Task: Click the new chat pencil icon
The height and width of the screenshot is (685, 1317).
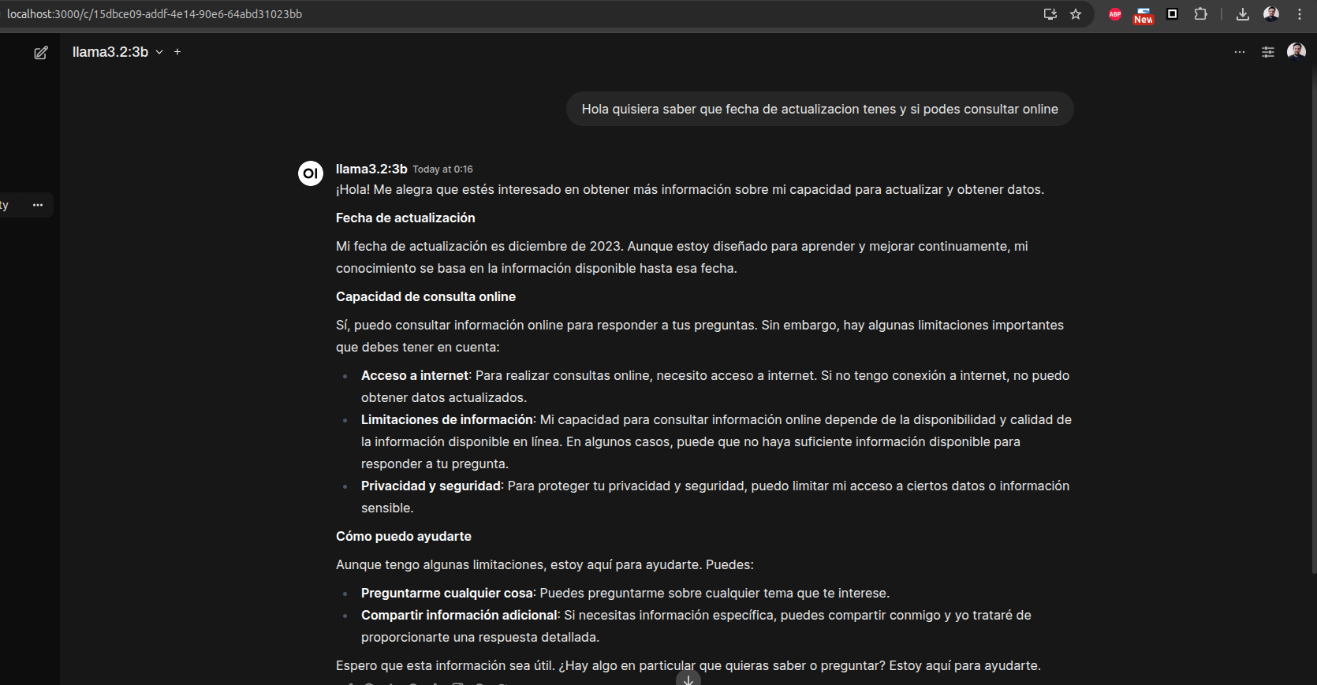Action: [41, 53]
